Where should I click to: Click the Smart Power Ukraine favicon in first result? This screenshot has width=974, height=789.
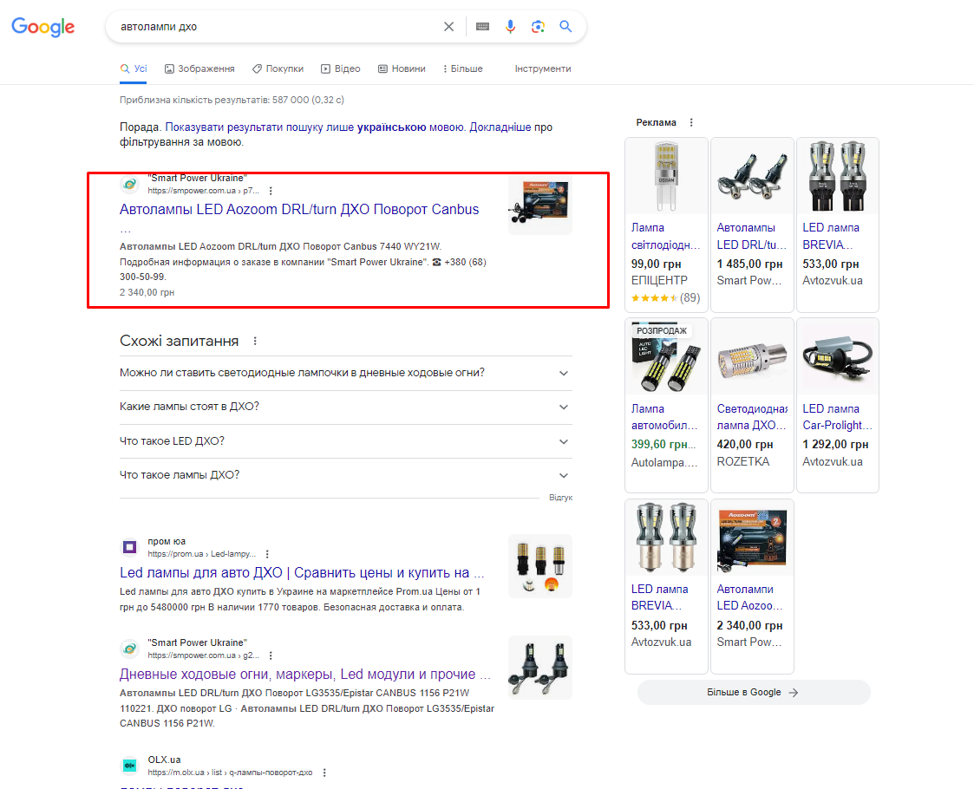129,184
